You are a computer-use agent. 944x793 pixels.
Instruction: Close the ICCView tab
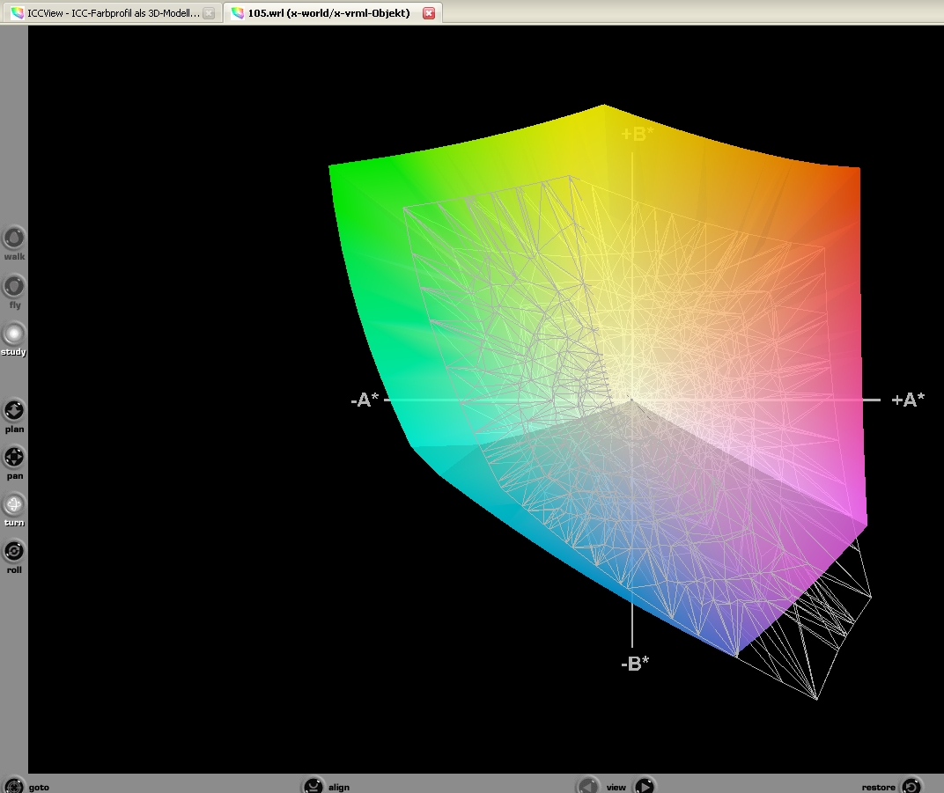[209, 13]
